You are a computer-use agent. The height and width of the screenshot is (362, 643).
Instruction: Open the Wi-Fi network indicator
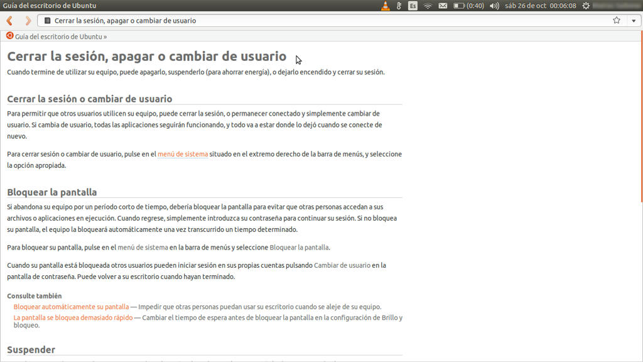click(428, 6)
